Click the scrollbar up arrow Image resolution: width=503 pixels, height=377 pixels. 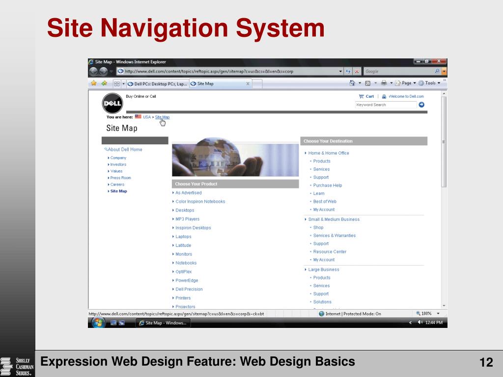(x=444, y=93)
